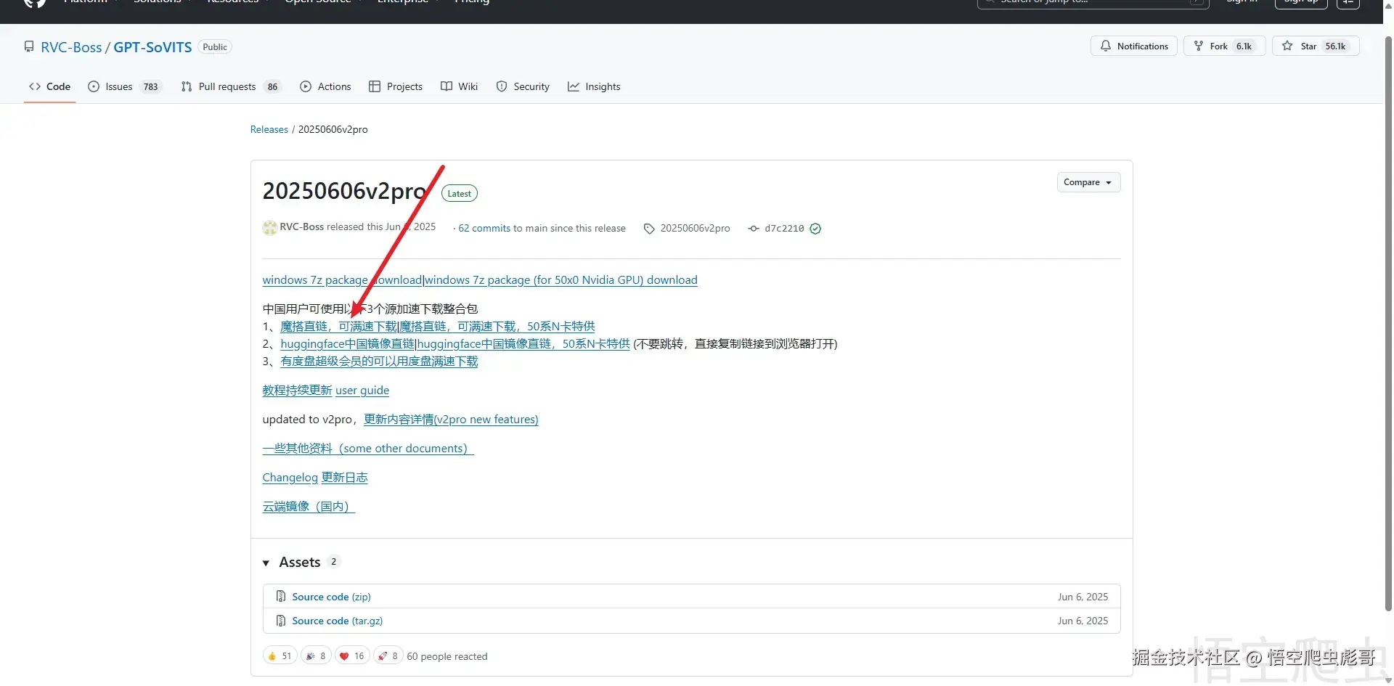Open the Compare dropdown
Screen dimensions: 1394x686
click(x=1088, y=182)
